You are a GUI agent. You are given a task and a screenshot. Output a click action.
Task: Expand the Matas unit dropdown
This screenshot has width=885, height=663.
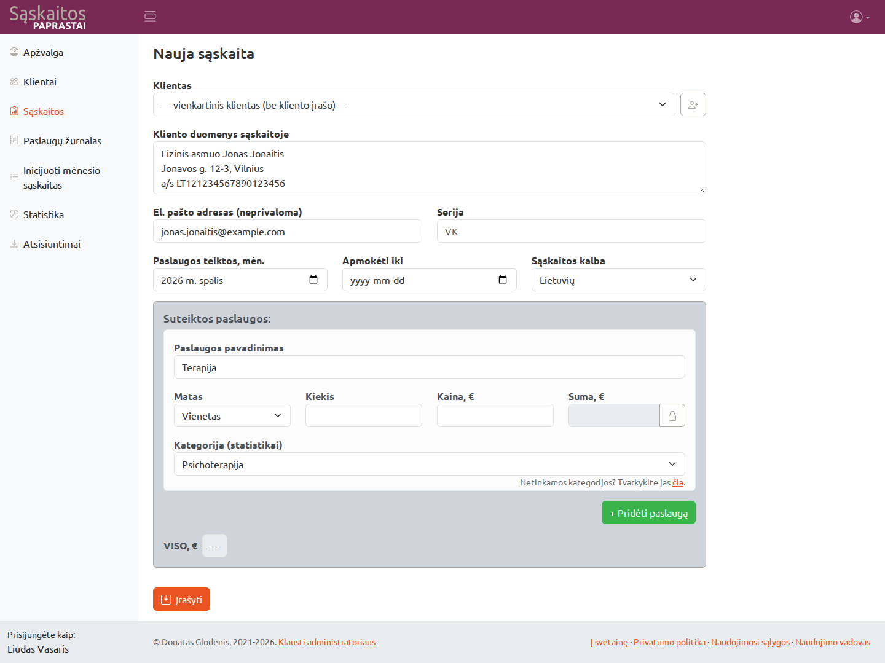[x=232, y=415]
